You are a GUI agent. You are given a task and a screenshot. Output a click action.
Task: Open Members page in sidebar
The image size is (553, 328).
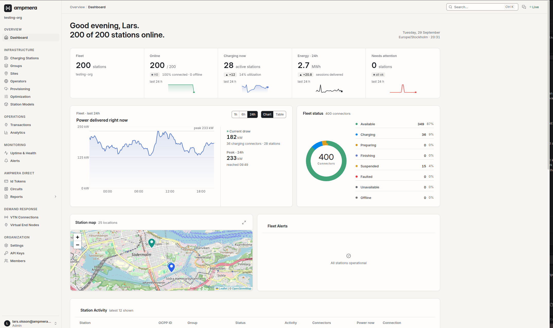(31, 261)
